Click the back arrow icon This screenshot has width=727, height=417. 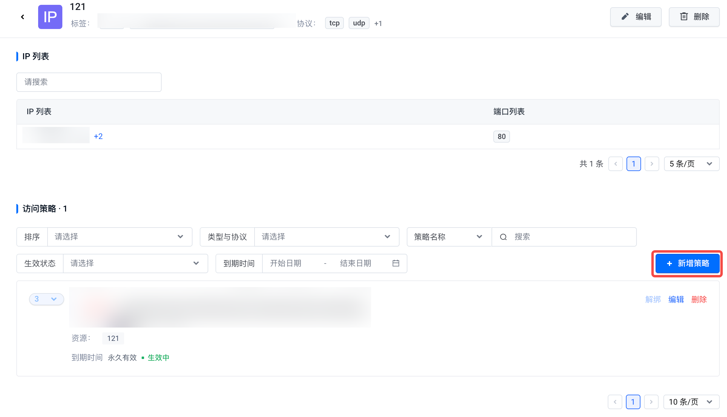[x=22, y=17]
